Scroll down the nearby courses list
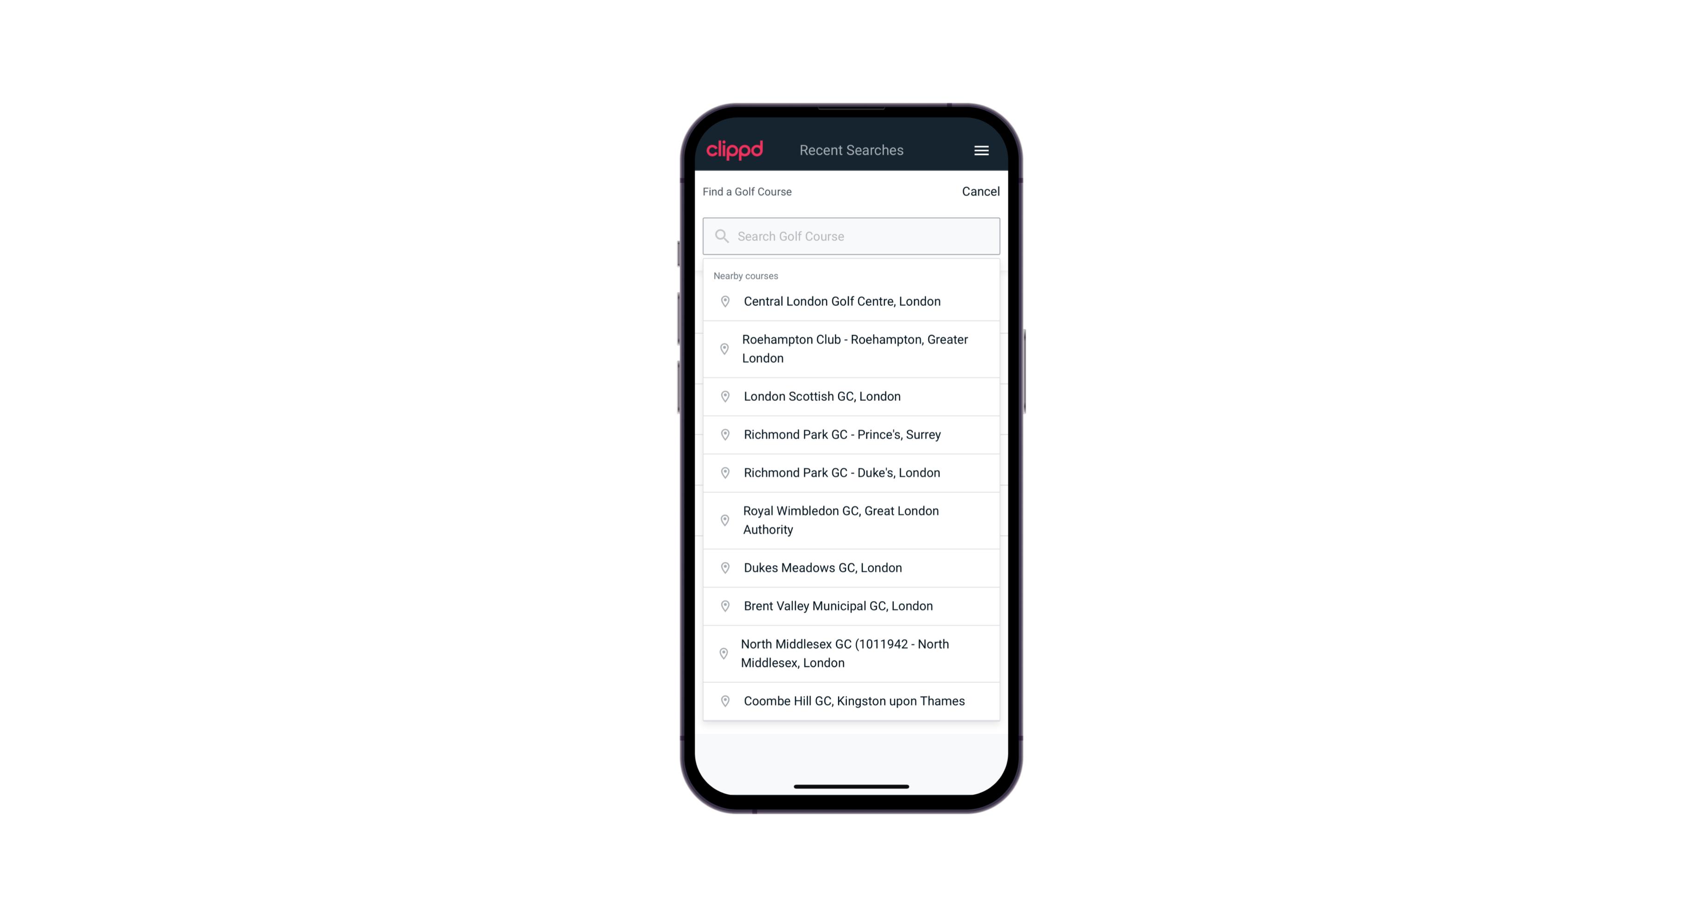The width and height of the screenshot is (1704, 917). click(x=851, y=497)
